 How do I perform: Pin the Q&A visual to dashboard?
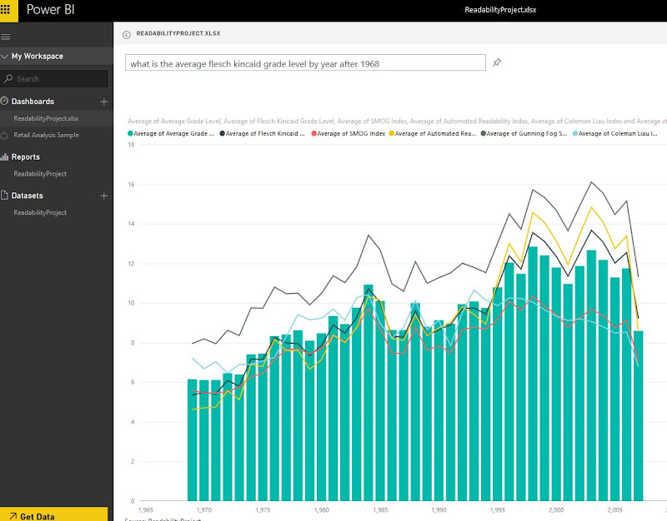(x=497, y=63)
